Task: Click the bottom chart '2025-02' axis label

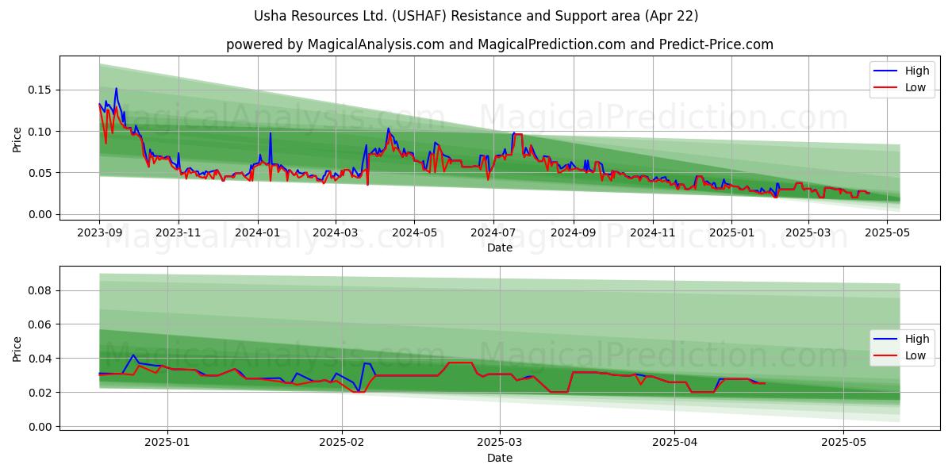Action: (x=342, y=443)
